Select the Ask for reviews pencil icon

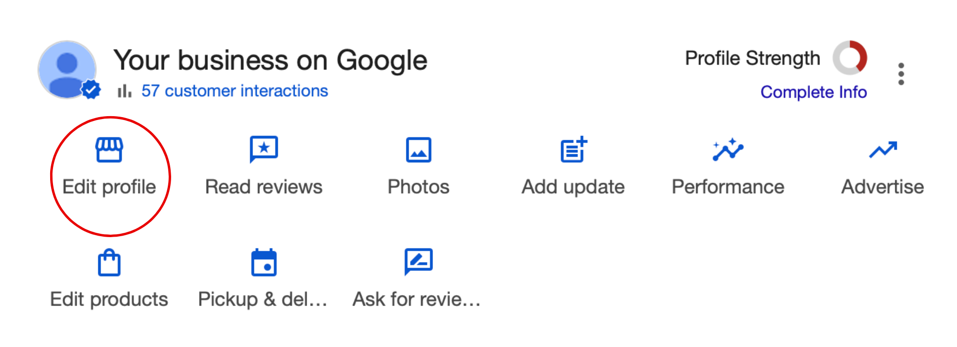[418, 262]
